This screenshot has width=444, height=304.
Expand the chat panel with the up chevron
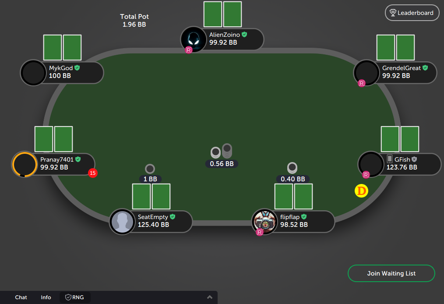[210, 297]
